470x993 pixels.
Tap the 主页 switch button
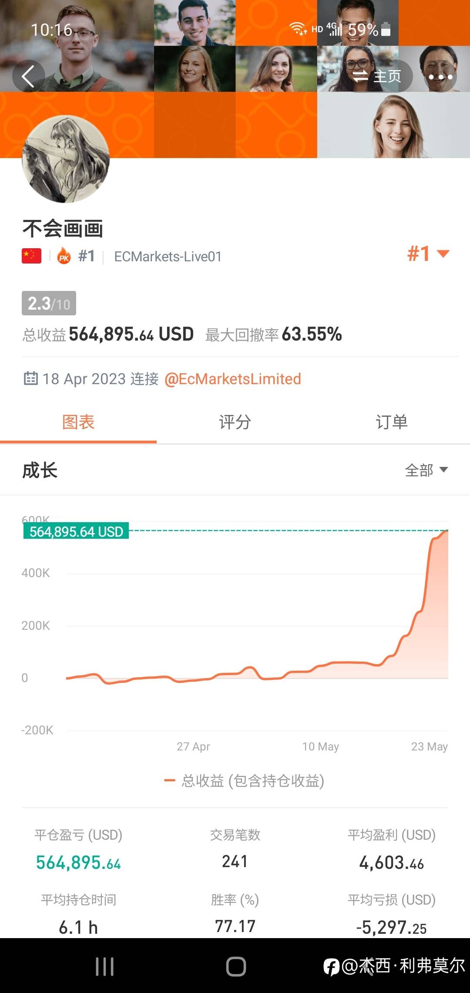click(x=377, y=77)
